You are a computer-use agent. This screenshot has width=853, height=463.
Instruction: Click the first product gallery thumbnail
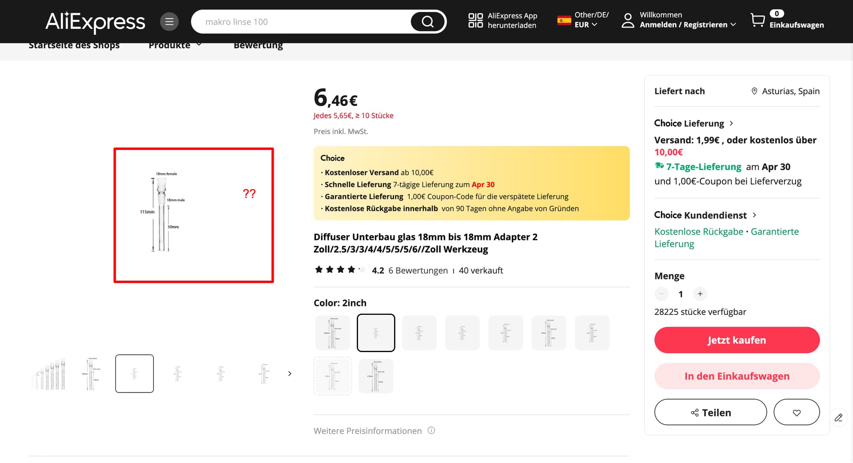[x=49, y=374]
